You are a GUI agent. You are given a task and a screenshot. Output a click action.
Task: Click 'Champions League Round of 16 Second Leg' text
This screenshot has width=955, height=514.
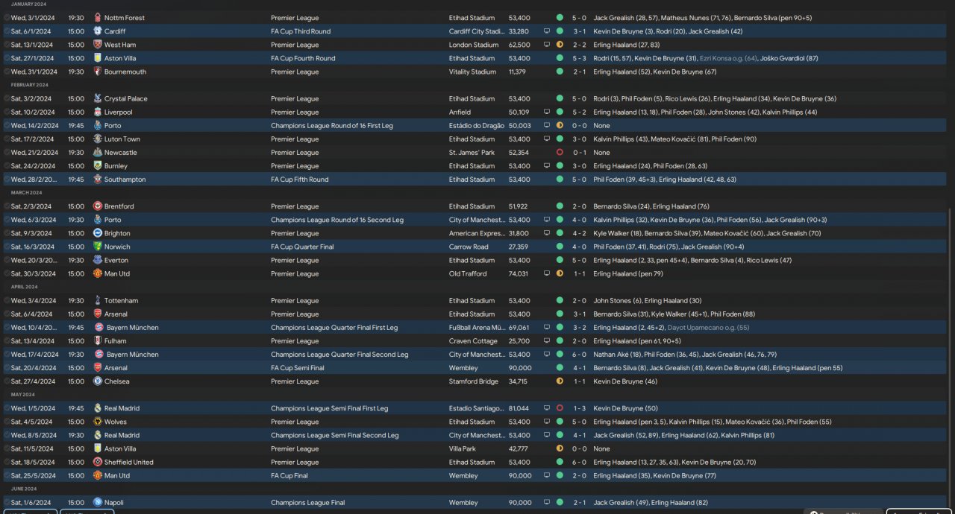(x=337, y=220)
